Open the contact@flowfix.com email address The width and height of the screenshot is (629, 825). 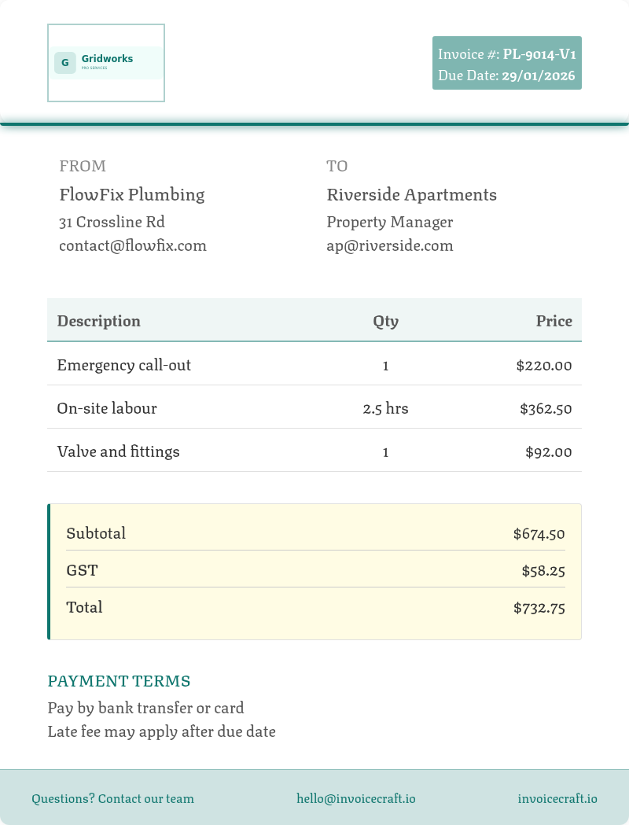pos(133,245)
